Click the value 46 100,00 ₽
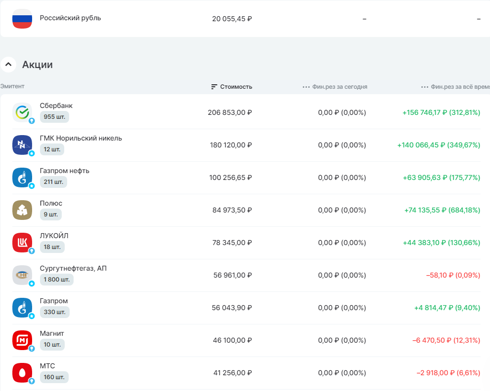Image resolution: width=490 pixels, height=391 pixels. [233, 340]
